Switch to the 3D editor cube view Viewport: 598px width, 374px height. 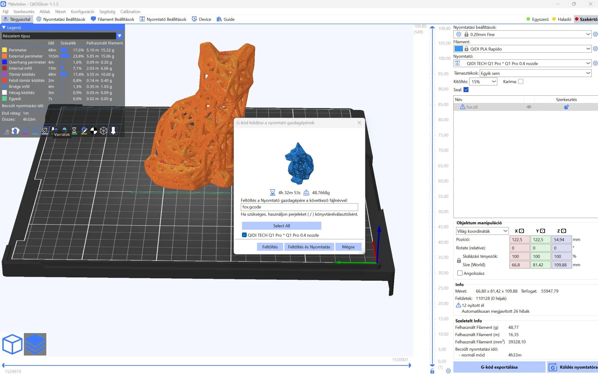pyautogui.click(x=12, y=344)
